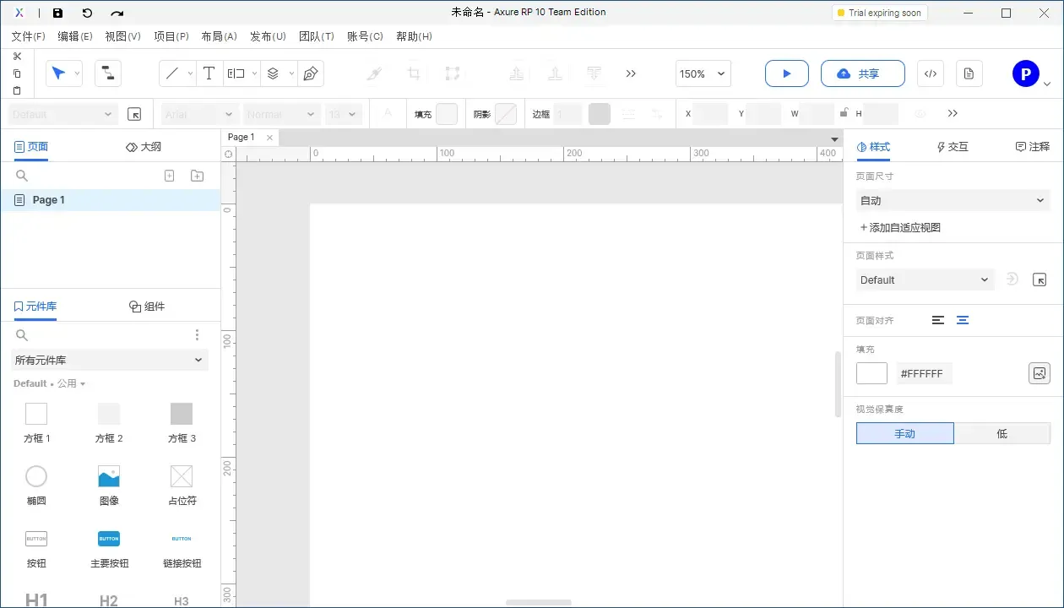Expand the 所有元件库 library dropdown

tap(109, 360)
